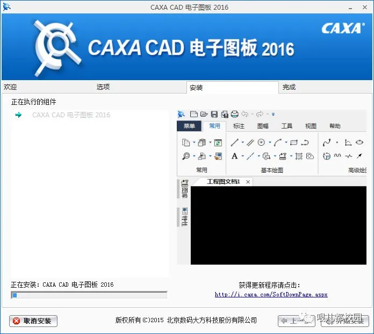This screenshot has width=374, height=334.
Task: Click the Undo arrow in the preview
Action: click(x=245, y=114)
